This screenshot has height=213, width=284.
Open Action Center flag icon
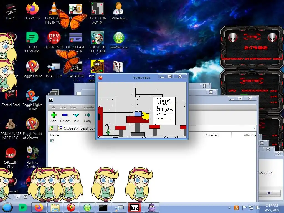[244, 207]
